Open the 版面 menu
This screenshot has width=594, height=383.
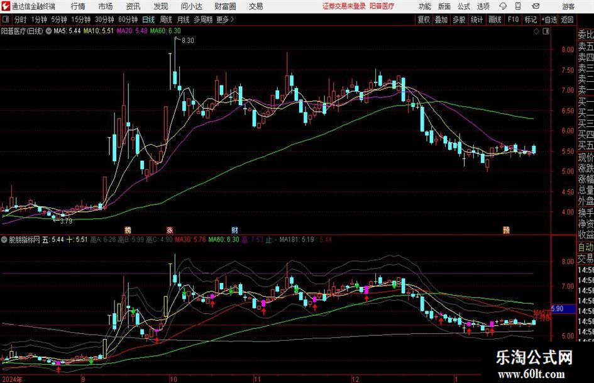tap(444, 6)
